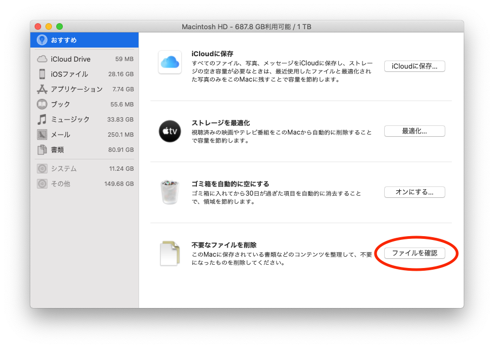This screenshot has height=348, width=494.
Task: Click the iCloud Drive cloud icon
Action: [x=42, y=59]
